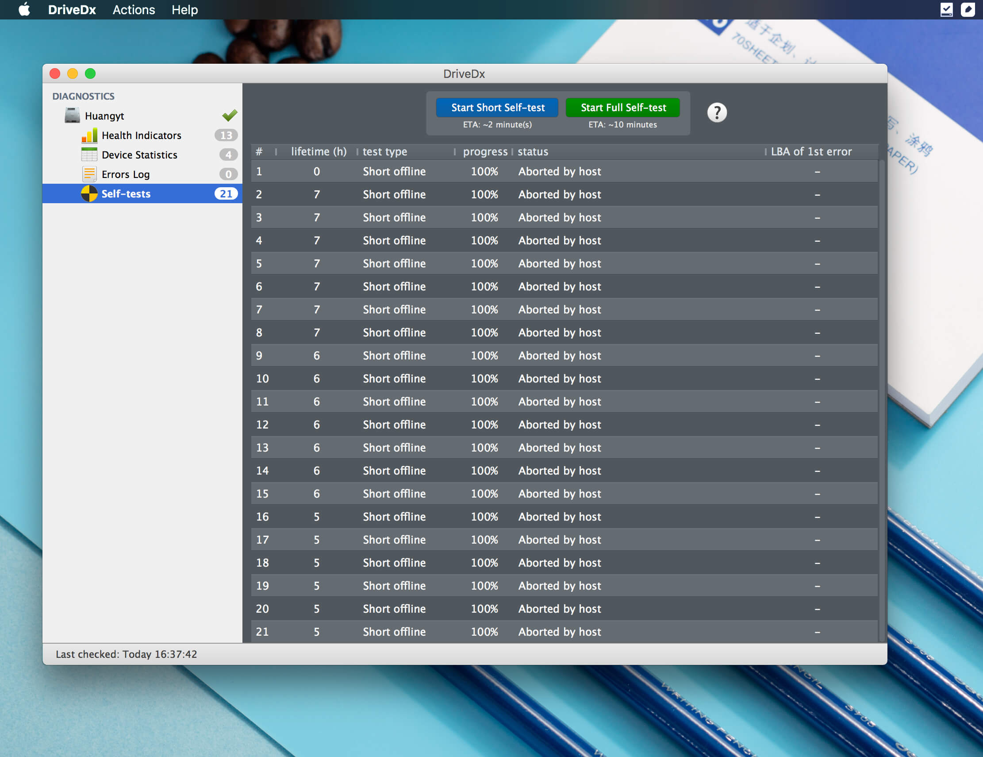Start Short Self-test
Viewport: 983px width, 757px height.
[x=497, y=107]
